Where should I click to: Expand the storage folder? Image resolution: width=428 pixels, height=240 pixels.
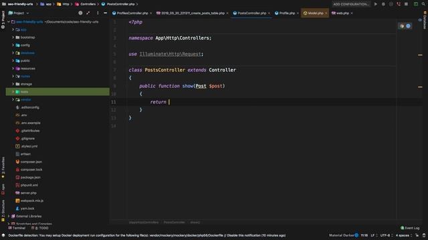click(13, 84)
